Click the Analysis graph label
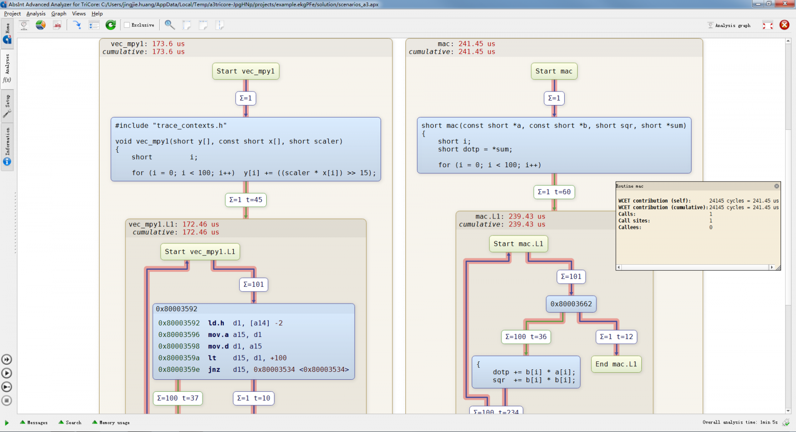796x432 pixels. [x=733, y=25]
